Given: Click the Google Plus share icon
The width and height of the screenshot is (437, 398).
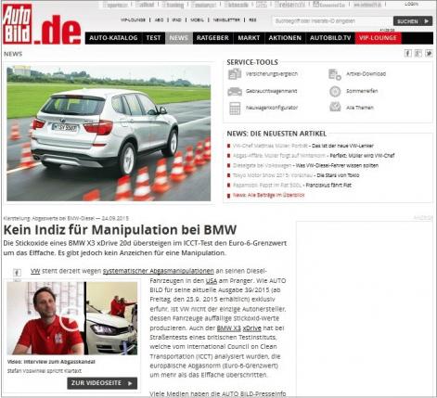Looking at the screenshot, I should (418, 53).
